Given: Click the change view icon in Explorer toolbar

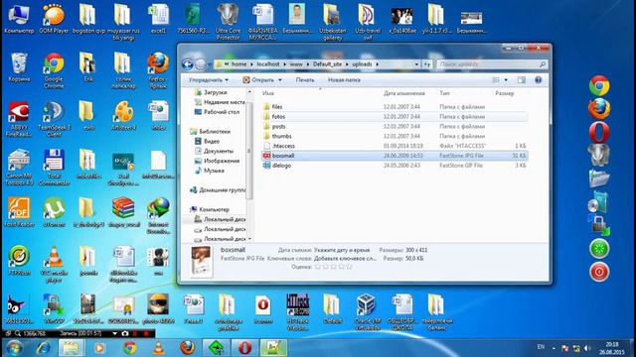Looking at the screenshot, I should pyautogui.click(x=496, y=79).
